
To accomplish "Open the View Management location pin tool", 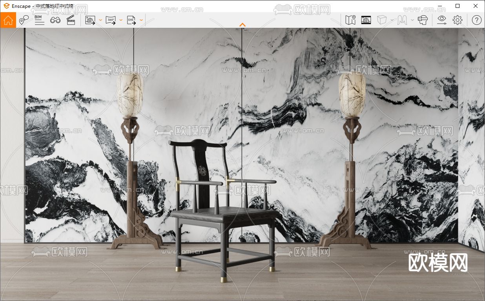I will (24, 20).
